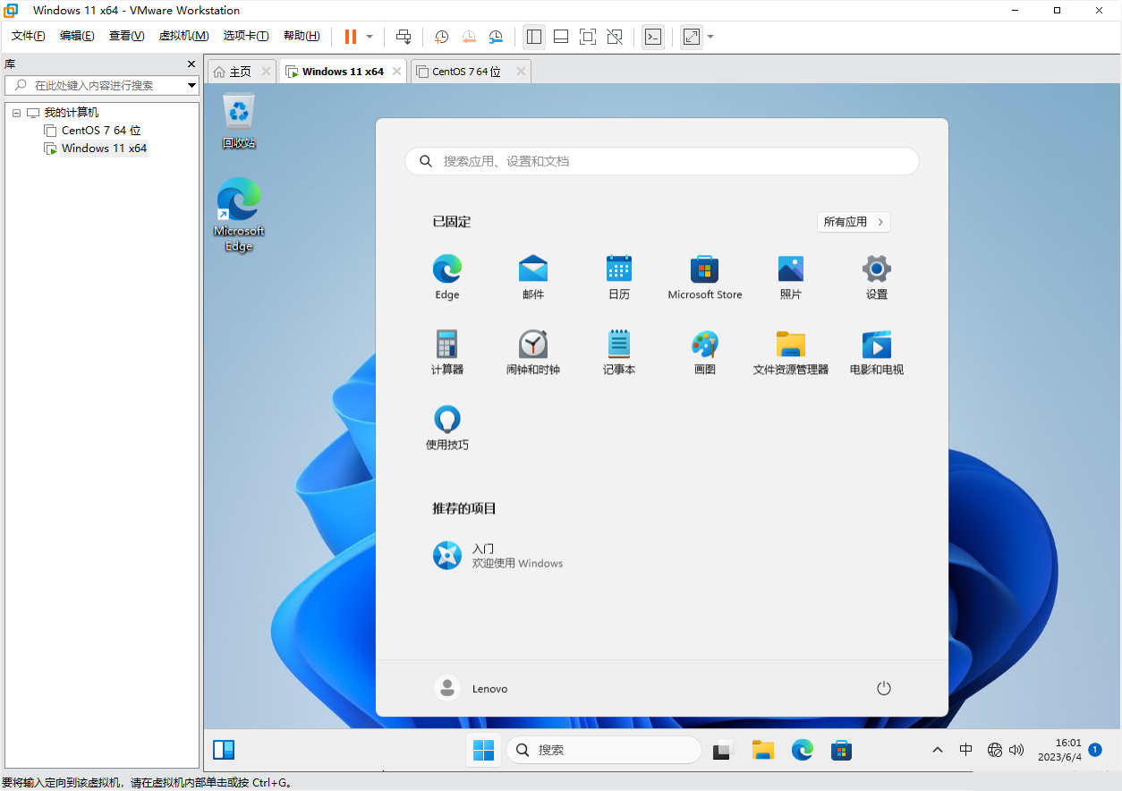Select Microsoft Edge desktop shortcut
Screen dimensions: 1122x791
click(x=239, y=215)
